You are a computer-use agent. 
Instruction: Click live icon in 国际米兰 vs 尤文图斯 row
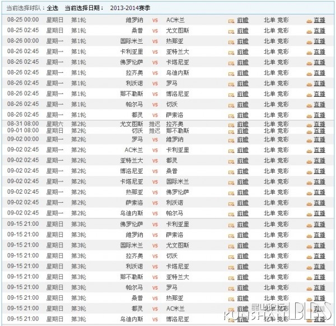click(309, 246)
